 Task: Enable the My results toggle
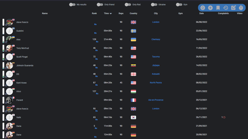pos(72,5)
